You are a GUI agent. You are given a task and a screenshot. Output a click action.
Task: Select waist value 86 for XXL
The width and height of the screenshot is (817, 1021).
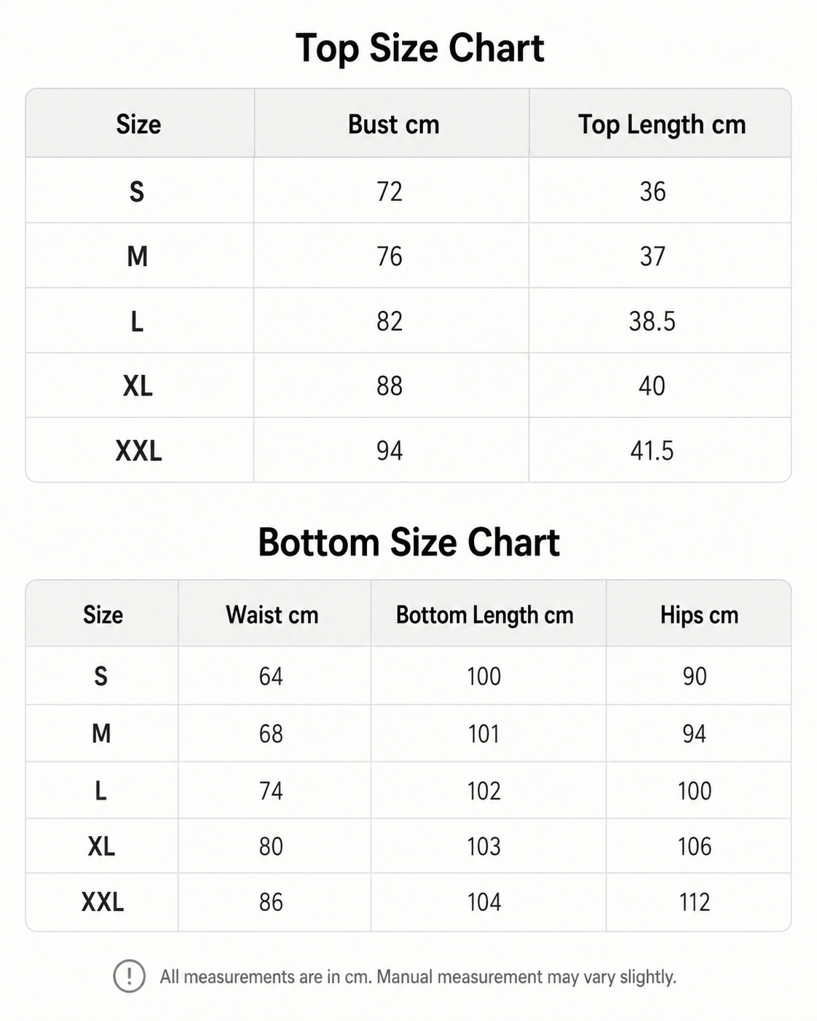click(x=271, y=902)
